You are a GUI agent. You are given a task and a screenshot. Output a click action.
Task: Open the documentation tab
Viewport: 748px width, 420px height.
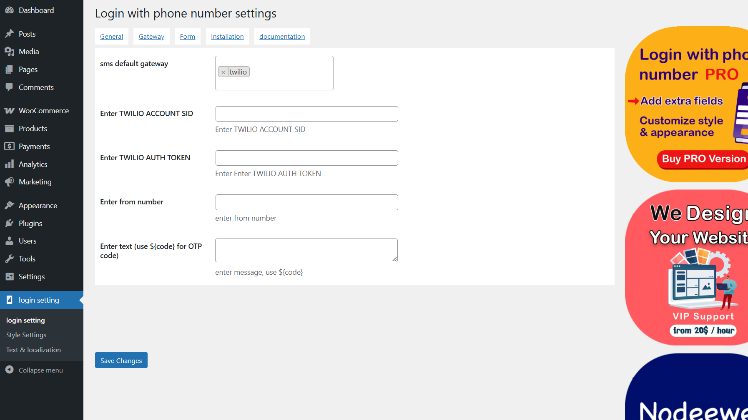point(282,37)
